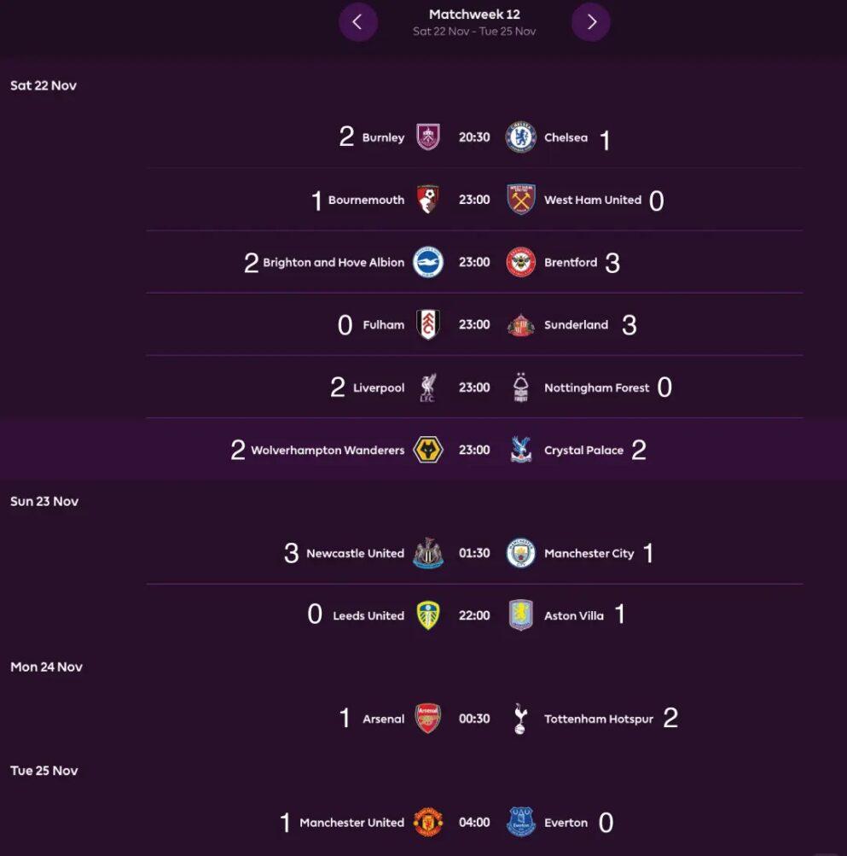Click the Chelsea club crest
Screen dimensions: 847x856
pyautogui.click(x=520, y=137)
